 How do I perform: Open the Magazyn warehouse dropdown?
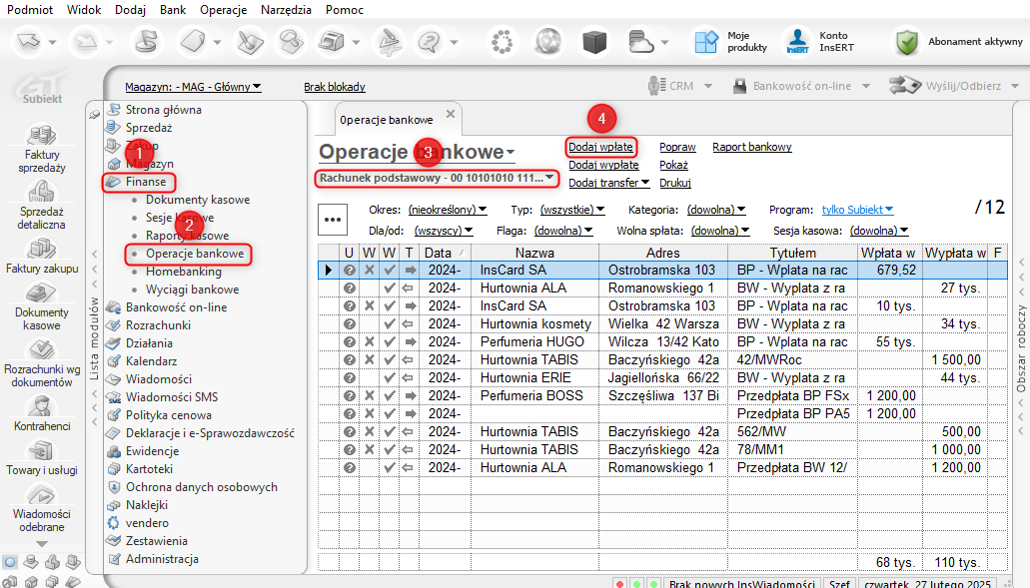pos(193,87)
